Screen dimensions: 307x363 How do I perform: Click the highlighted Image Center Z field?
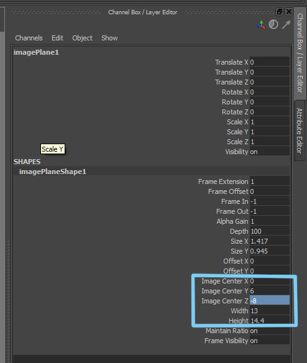point(270,301)
